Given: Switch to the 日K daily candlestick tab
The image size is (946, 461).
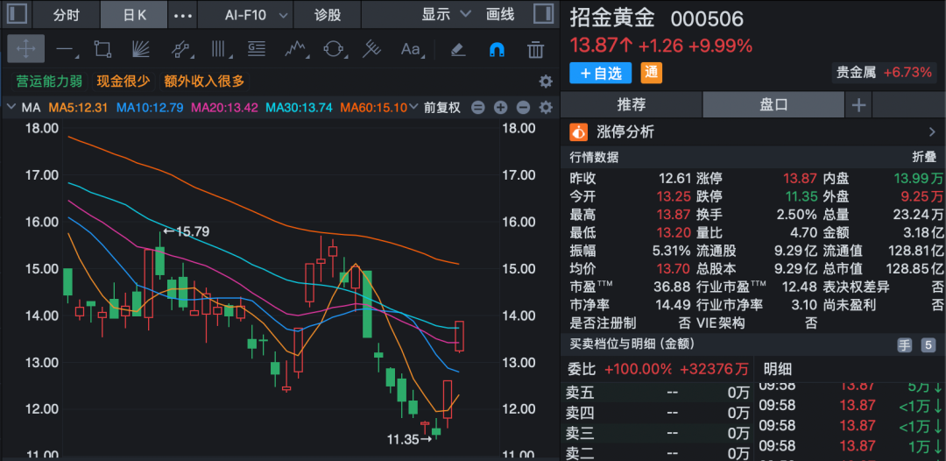Looking at the screenshot, I should pyautogui.click(x=134, y=15).
